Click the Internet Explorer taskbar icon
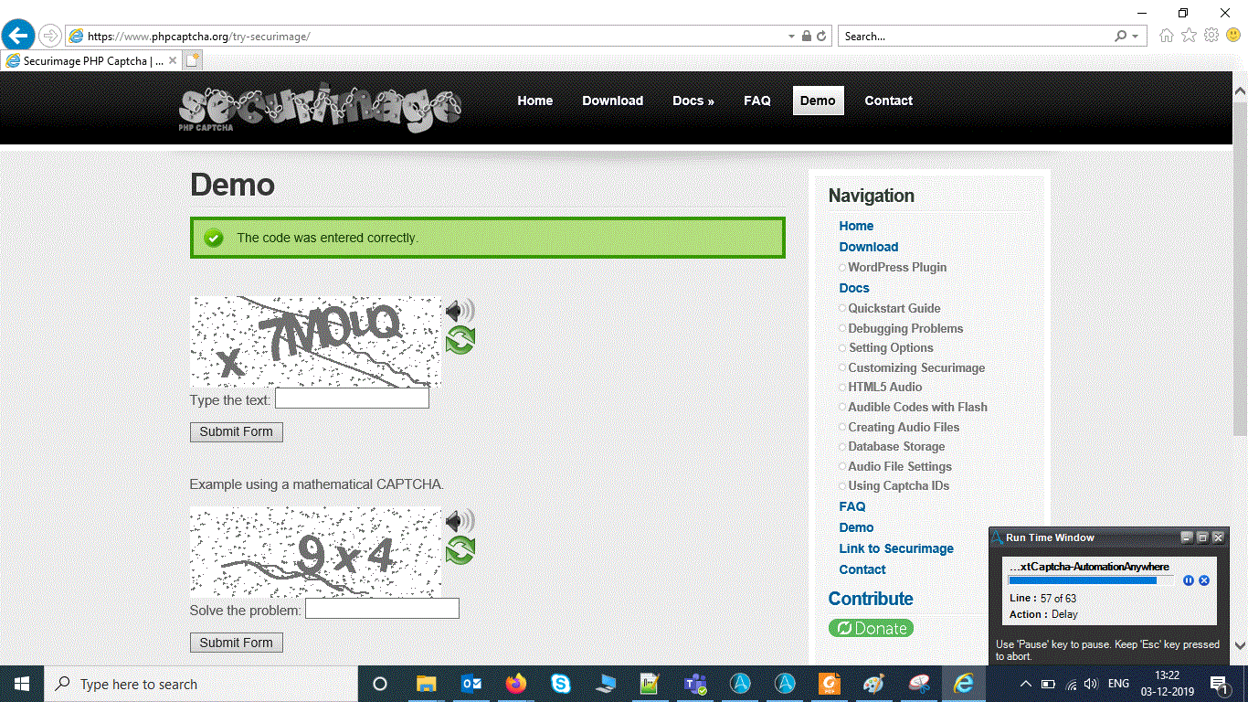Image resolution: width=1248 pixels, height=702 pixels. pyautogui.click(x=964, y=684)
